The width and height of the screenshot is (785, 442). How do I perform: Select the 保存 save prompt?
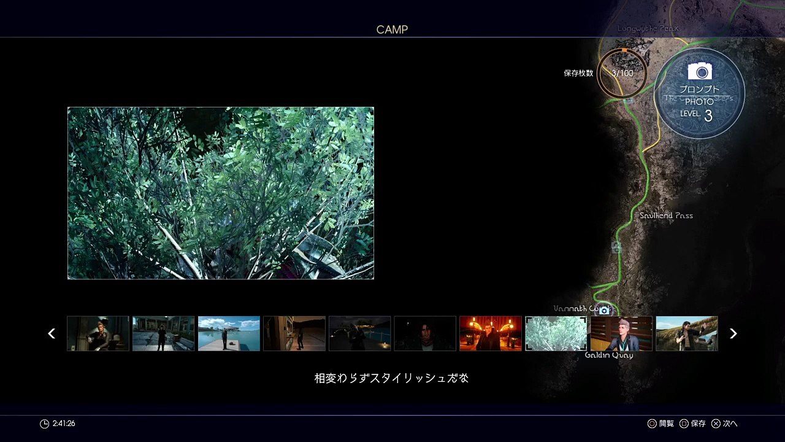point(693,424)
